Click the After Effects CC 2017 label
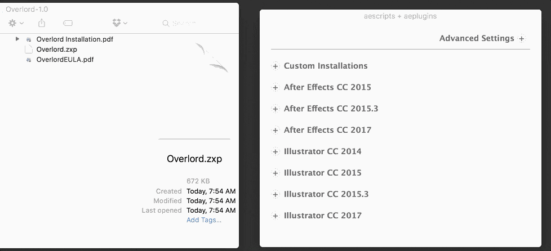The height and width of the screenshot is (251, 551). click(327, 130)
